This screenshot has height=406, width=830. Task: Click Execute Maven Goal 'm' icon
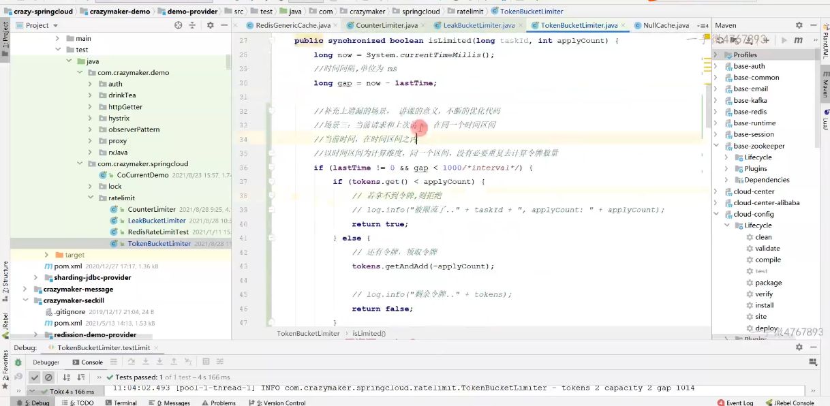[798, 40]
